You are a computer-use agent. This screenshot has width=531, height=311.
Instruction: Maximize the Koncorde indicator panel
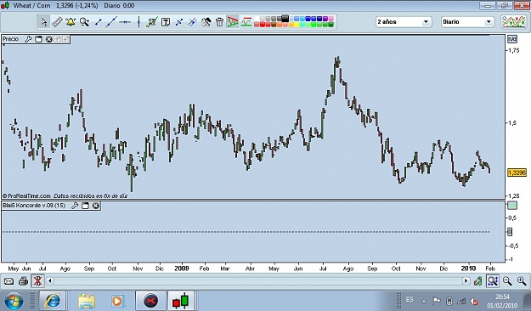pos(85,206)
